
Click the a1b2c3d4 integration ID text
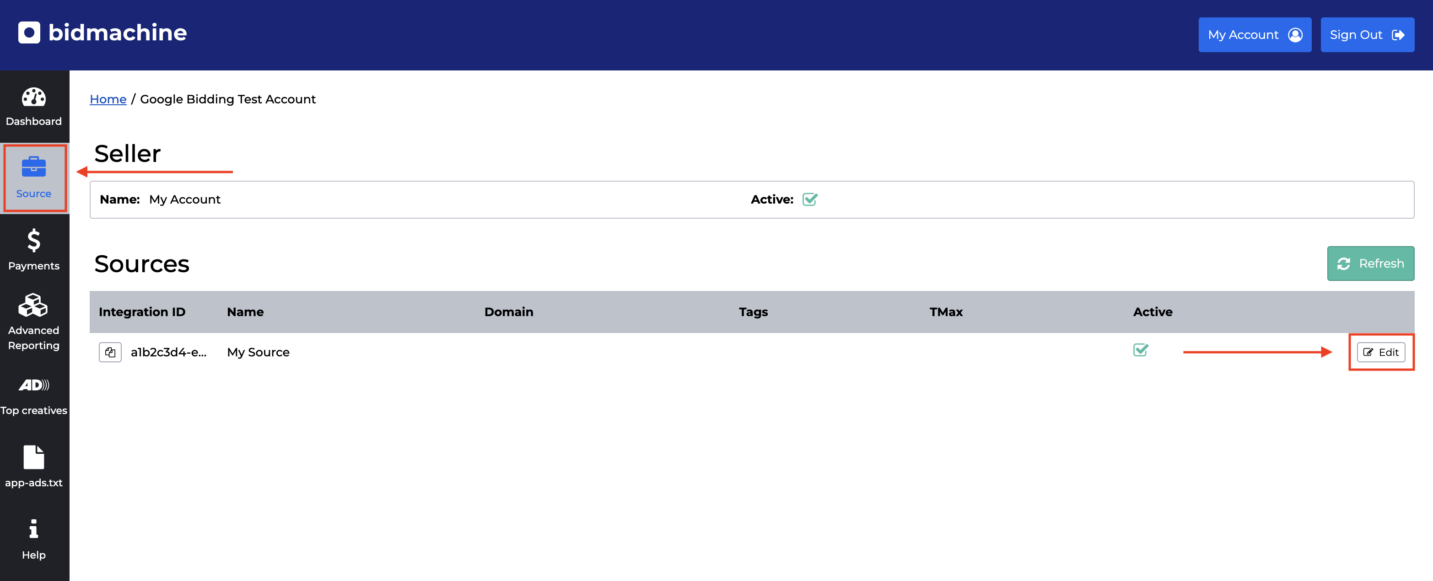click(x=168, y=352)
